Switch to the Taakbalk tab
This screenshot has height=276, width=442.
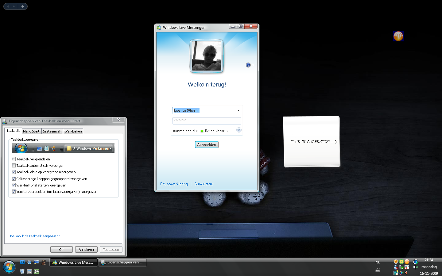[13, 131]
